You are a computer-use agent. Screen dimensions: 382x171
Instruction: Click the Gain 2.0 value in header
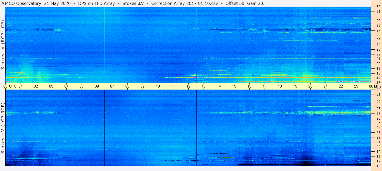point(256,3)
